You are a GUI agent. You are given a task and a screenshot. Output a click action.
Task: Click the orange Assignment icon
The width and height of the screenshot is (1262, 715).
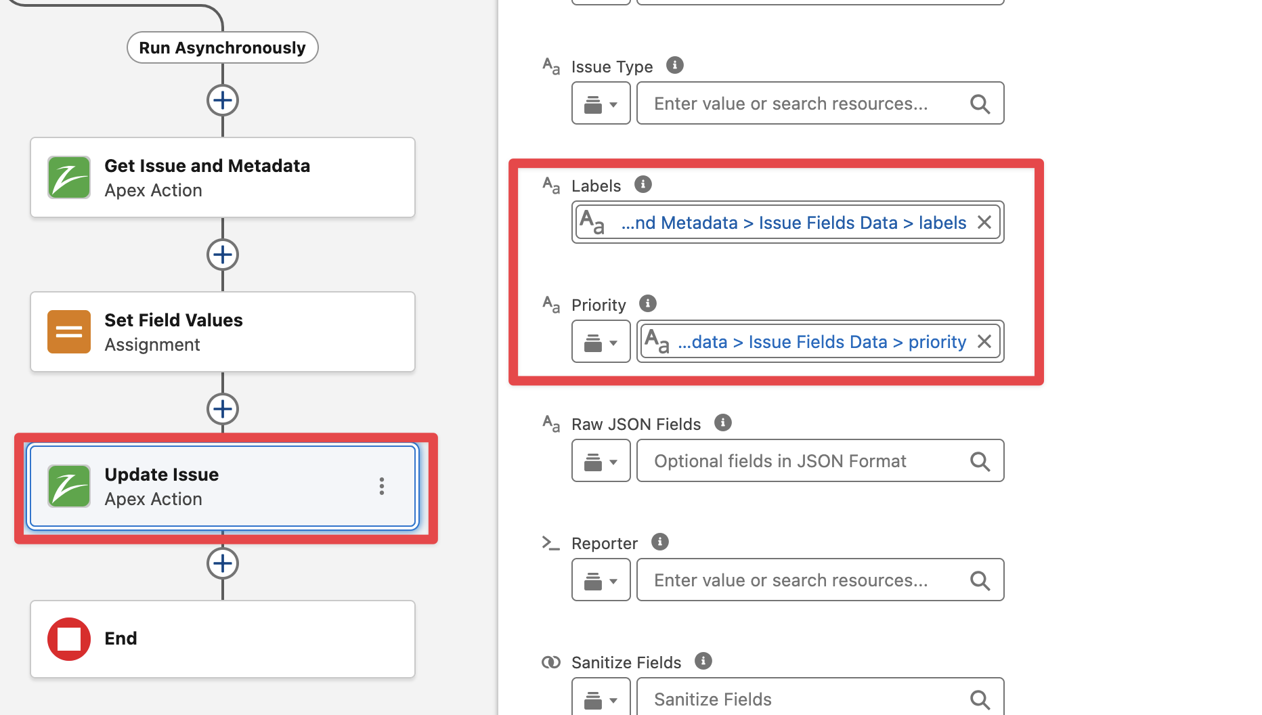(69, 332)
